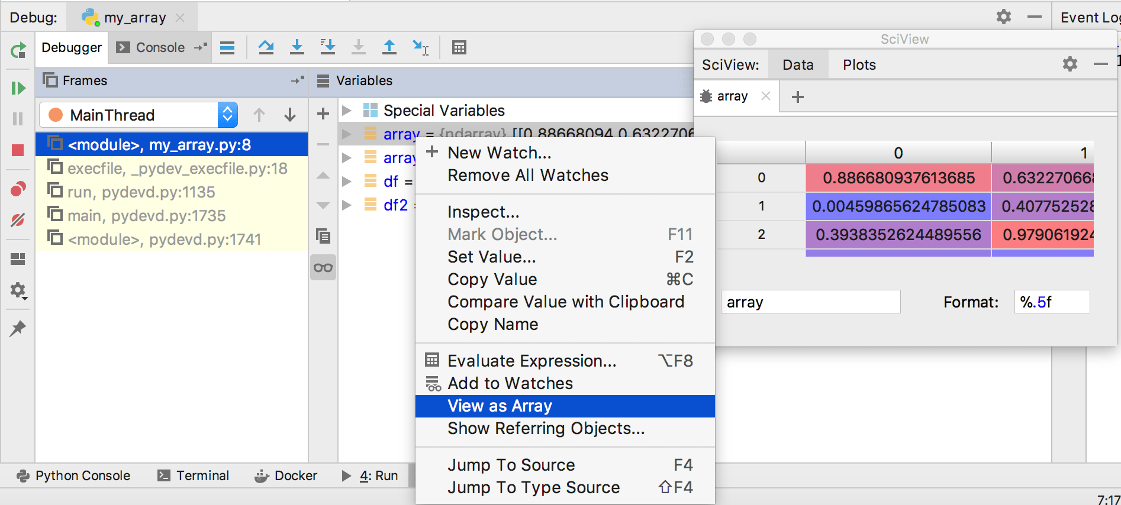Expand the df2 variable node
This screenshot has width=1121, height=505.
point(347,205)
